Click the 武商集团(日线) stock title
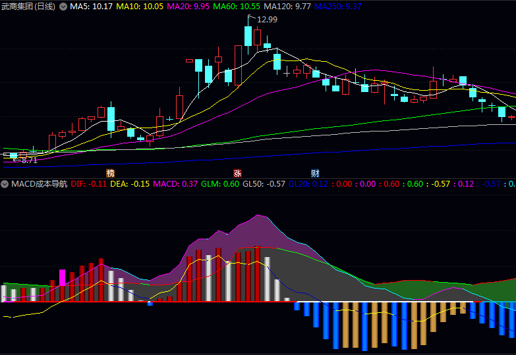The height and width of the screenshot is (355, 516). point(28,7)
